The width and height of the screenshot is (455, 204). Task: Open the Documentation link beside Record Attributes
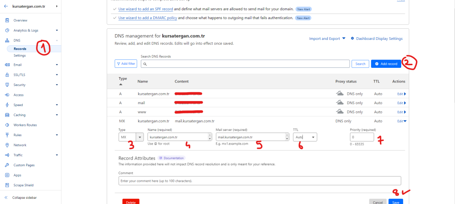pyautogui.click(x=172, y=158)
